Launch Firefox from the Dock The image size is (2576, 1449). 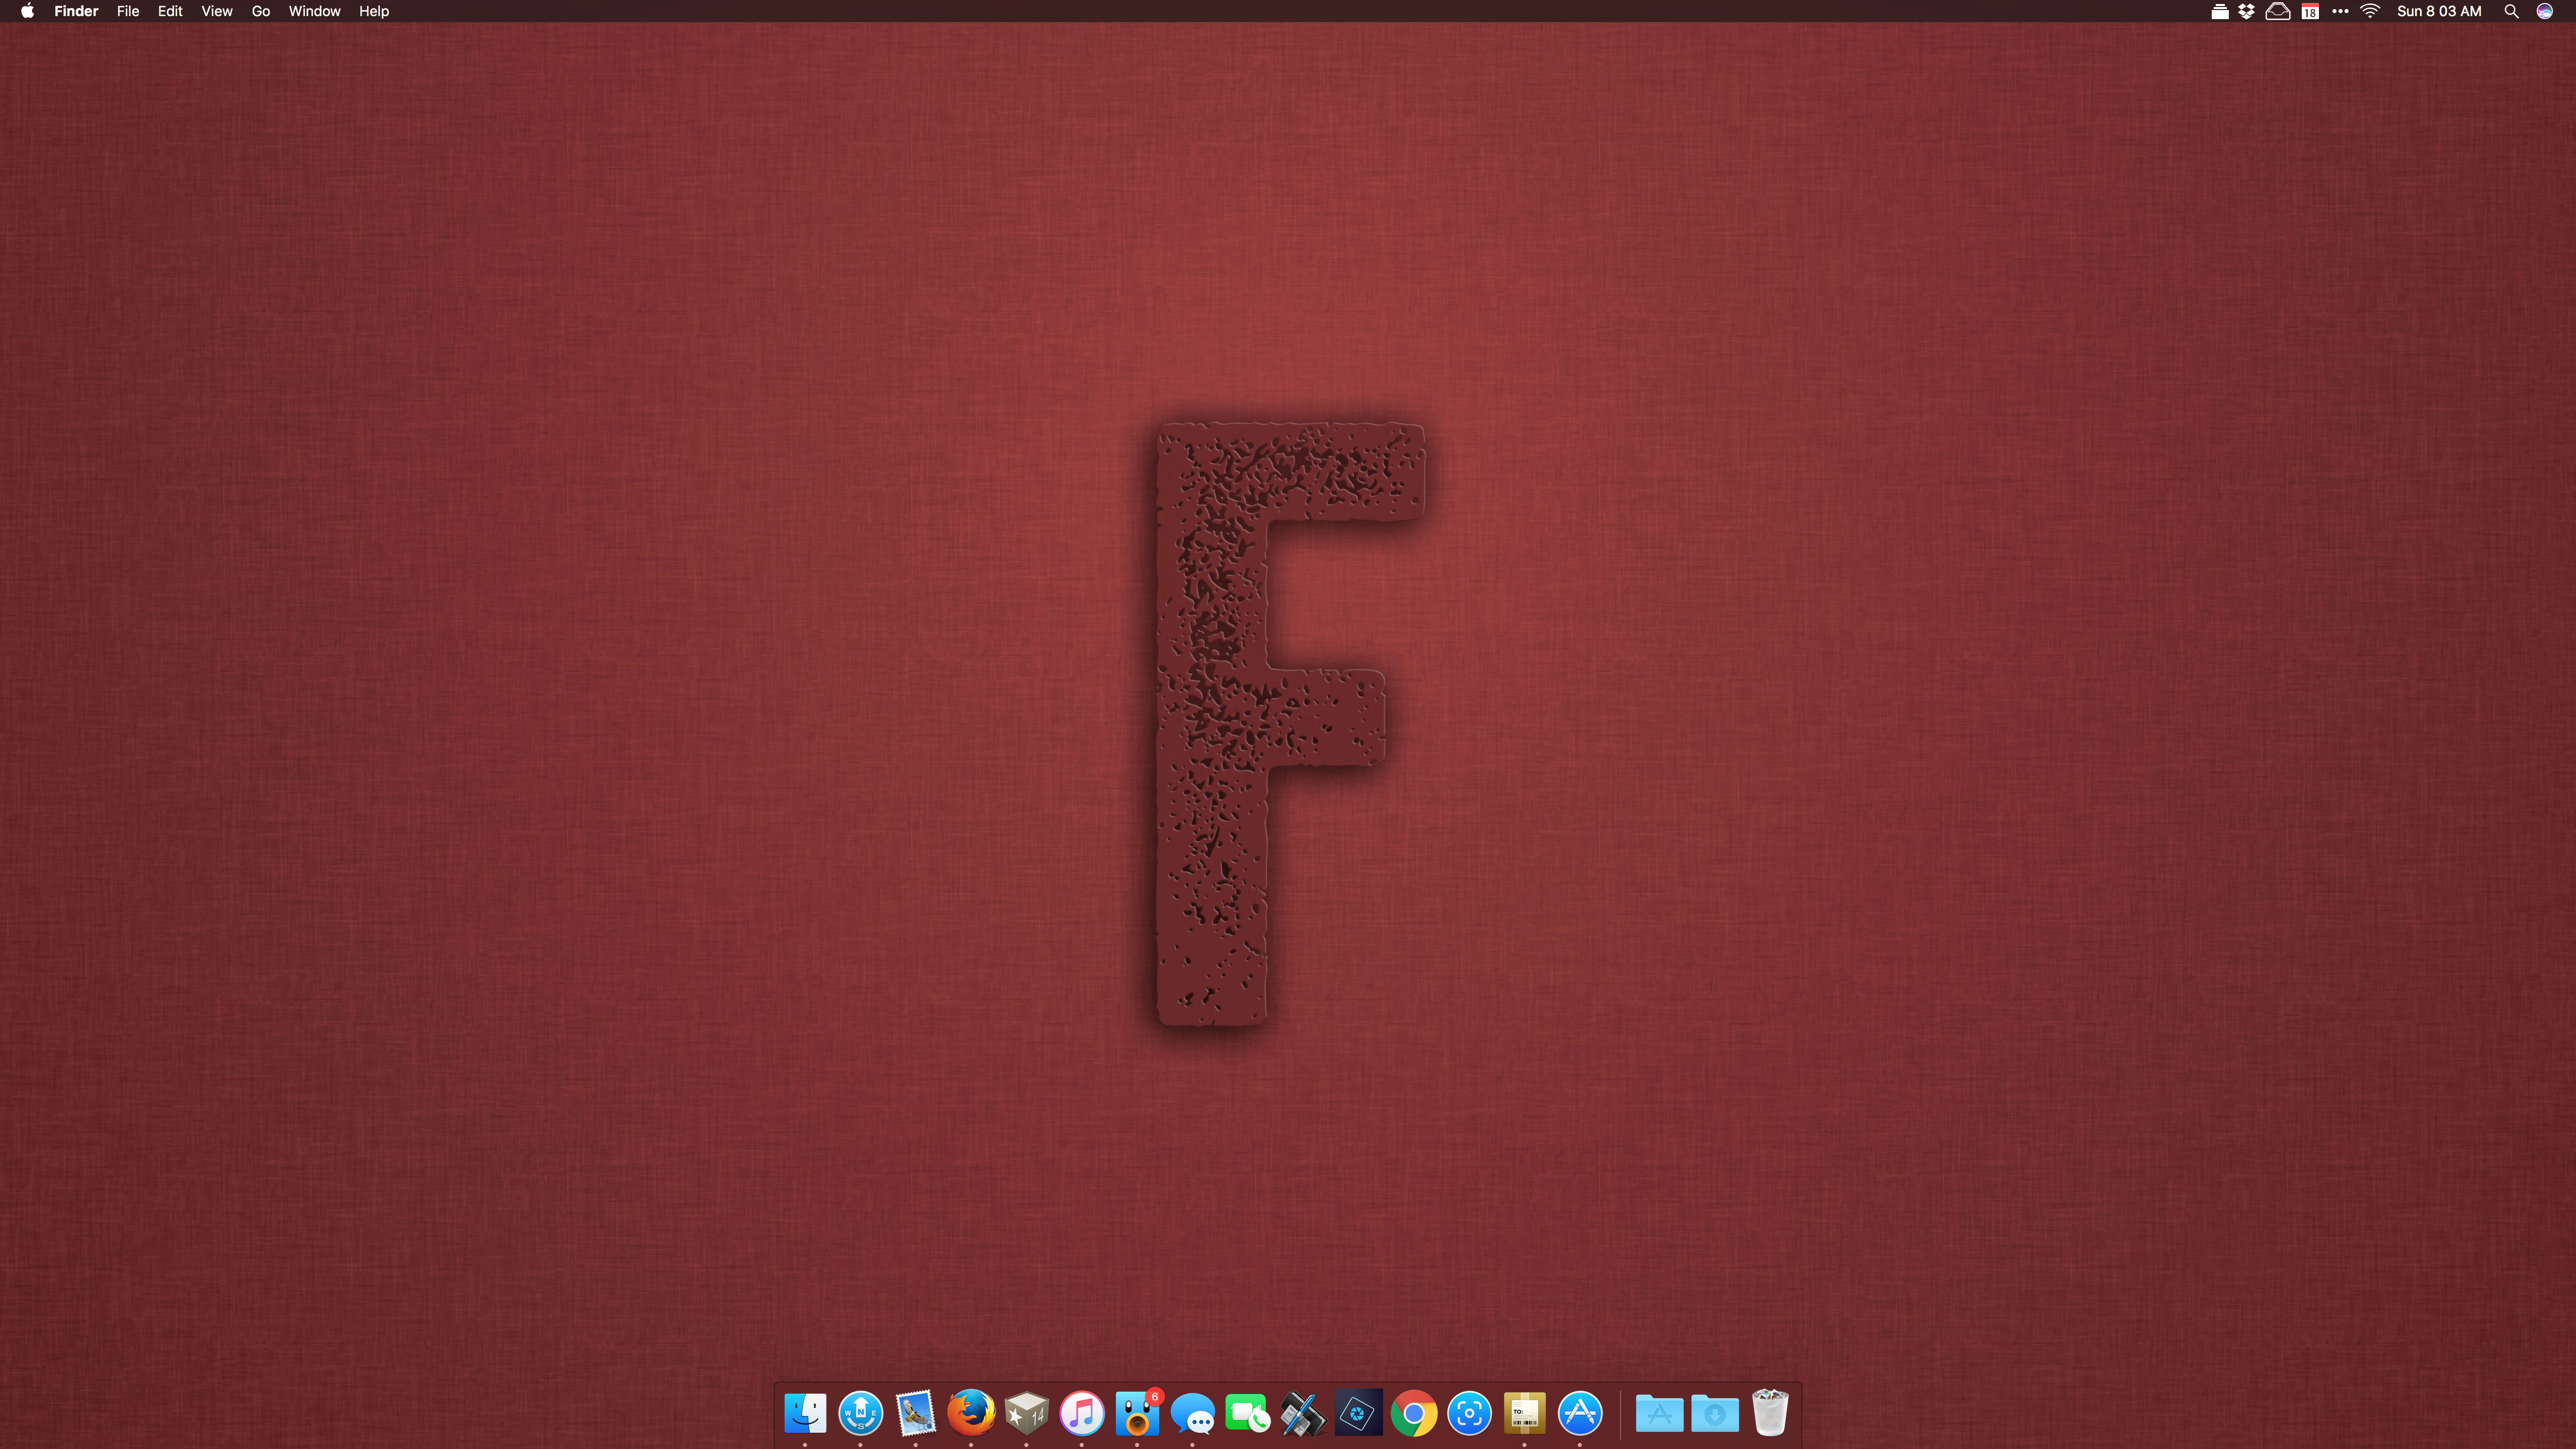971,1413
